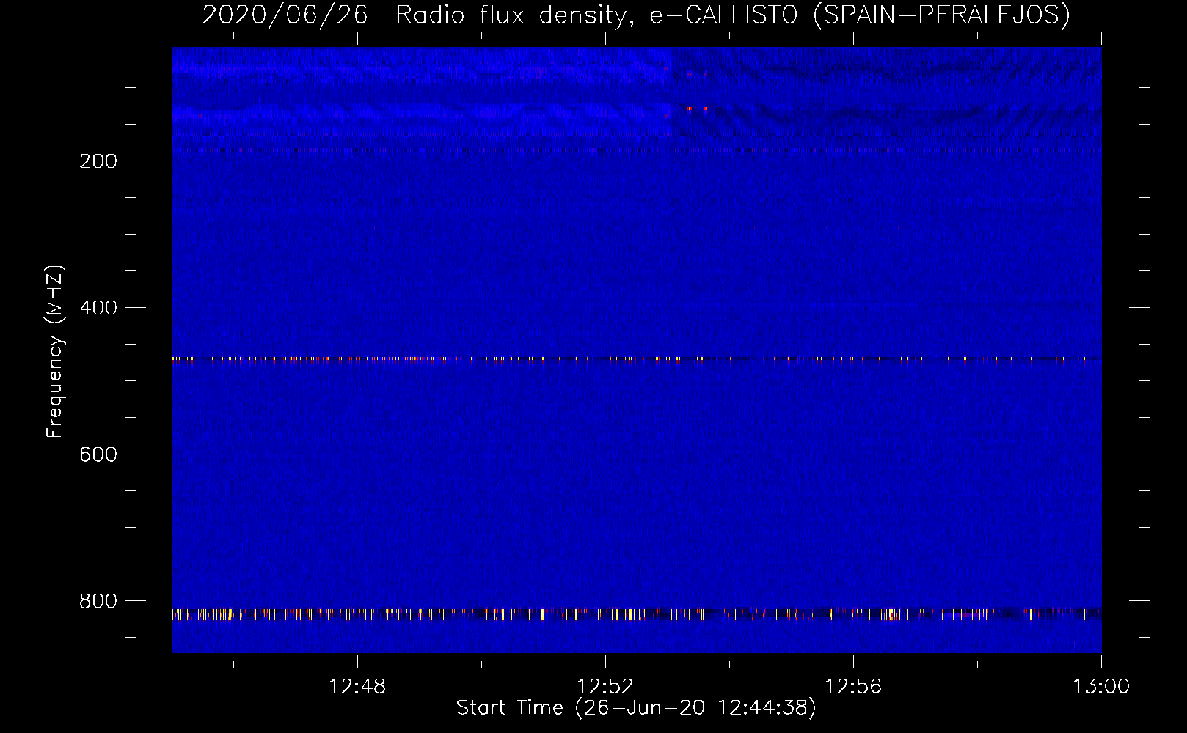Screen dimensions: 1187x733
Task: Click the 12:52 time tick label
Action: [x=605, y=687]
